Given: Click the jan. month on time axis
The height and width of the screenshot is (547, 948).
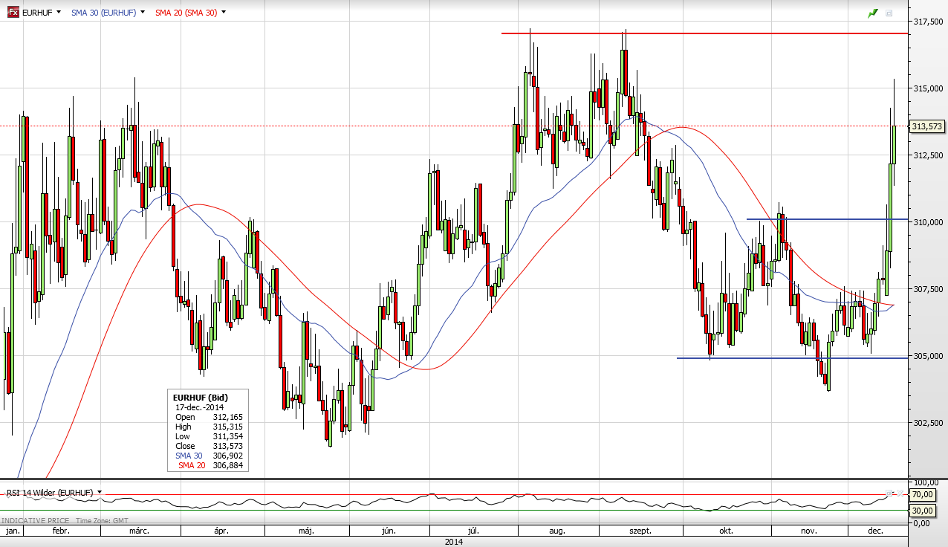Looking at the screenshot, I should coord(13,531).
